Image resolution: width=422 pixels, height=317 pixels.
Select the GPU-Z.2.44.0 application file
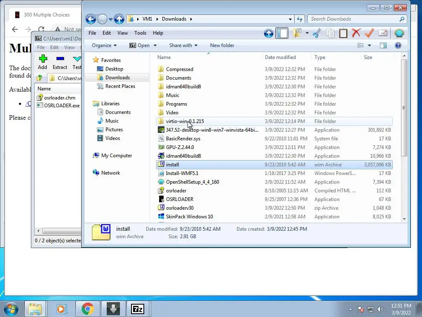coord(274,147)
